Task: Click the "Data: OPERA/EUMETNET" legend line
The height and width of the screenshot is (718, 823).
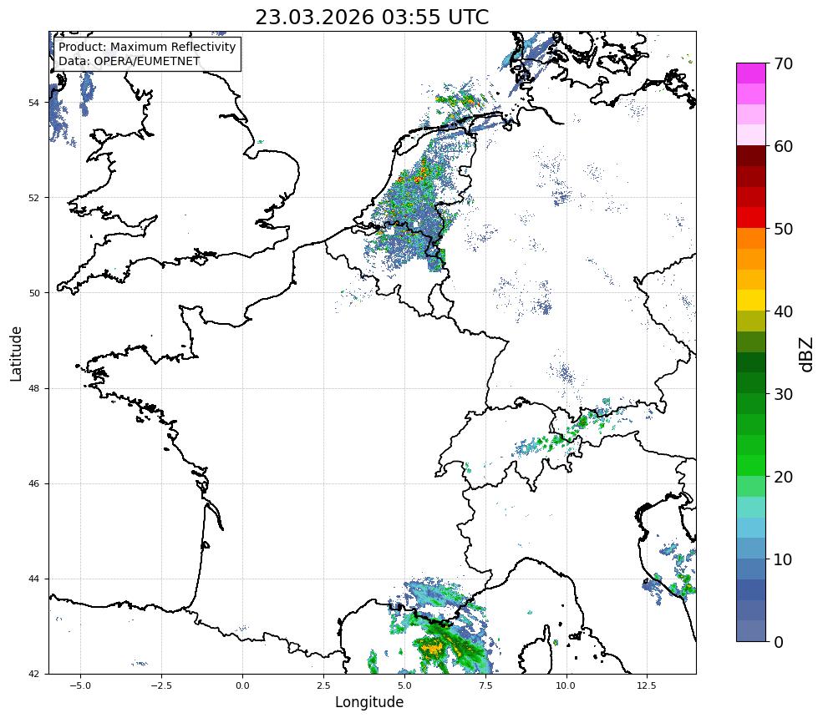Action: tap(130, 61)
